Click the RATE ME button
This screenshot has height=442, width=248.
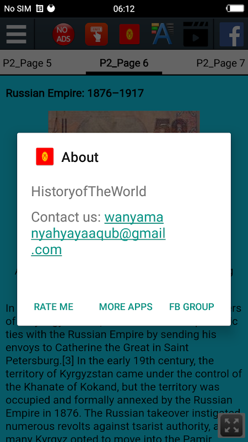(x=53, y=307)
